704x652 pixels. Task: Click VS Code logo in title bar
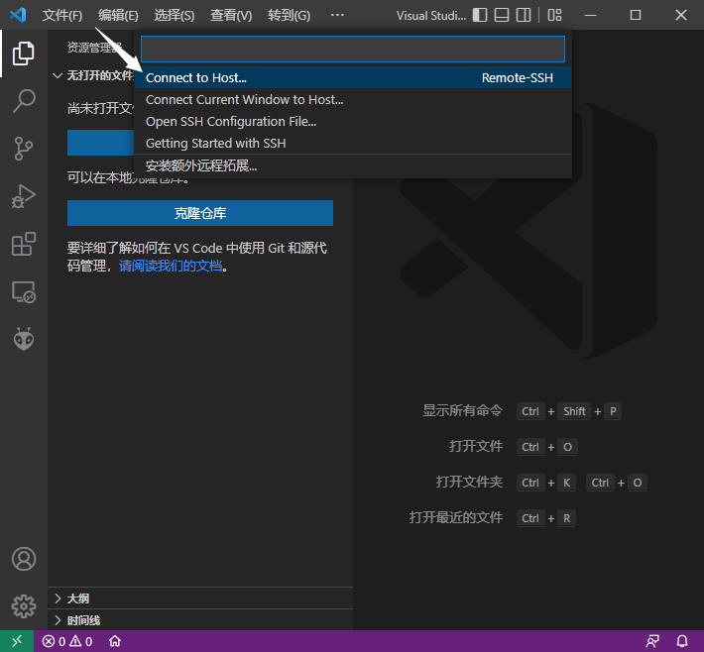click(18, 15)
